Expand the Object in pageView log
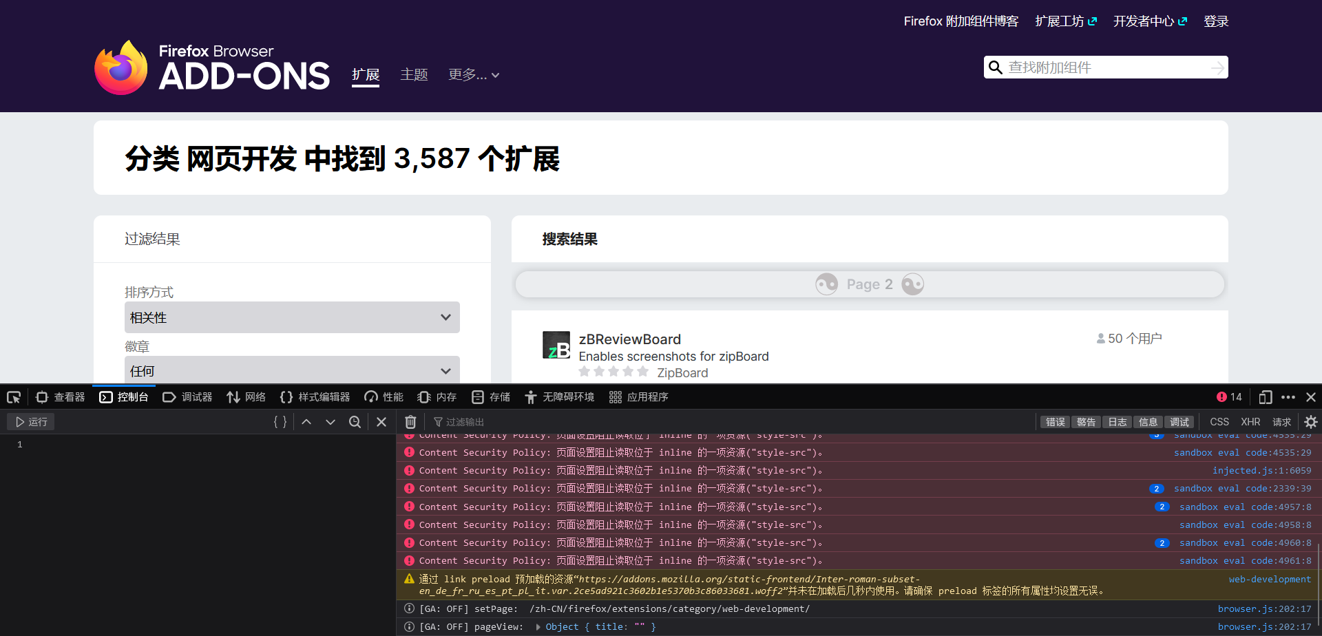This screenshot has width=1322, height=636. (x=538, y=627)
